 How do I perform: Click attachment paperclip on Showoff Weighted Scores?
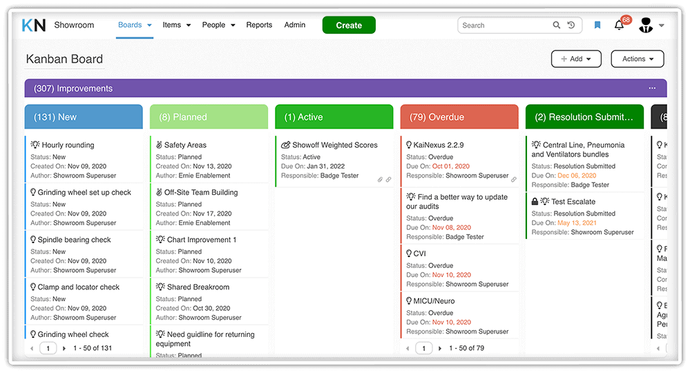point(380,180)
